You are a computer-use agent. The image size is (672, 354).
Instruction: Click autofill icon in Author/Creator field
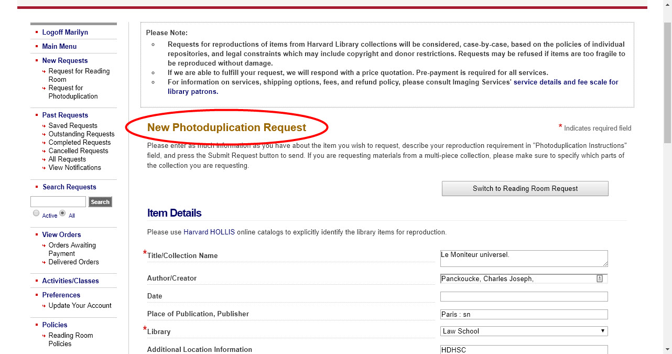(x=600, y=278)
